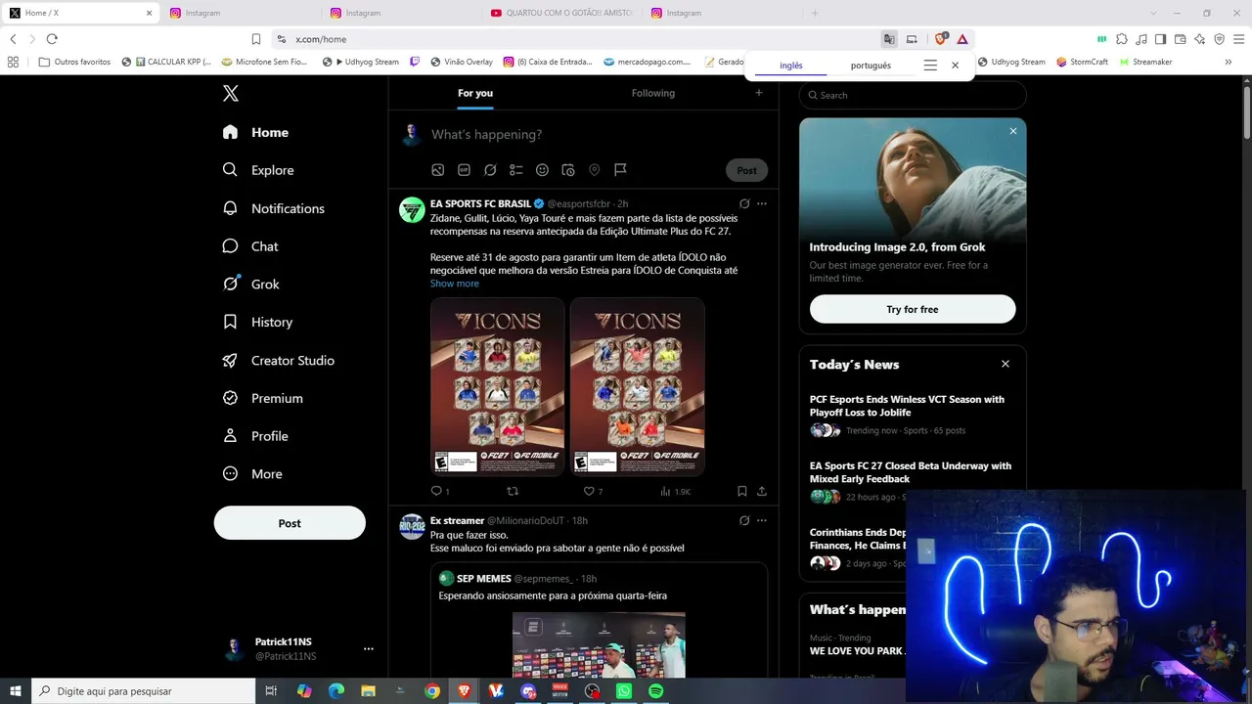Image resolution: width=1252 pixels, height=704 pixels.
Task: Open account menu next to Patrick11NS
Action: click(369, 649)
